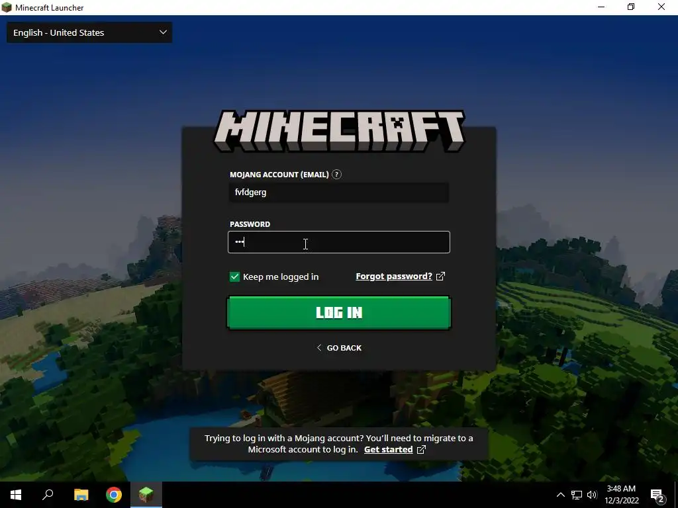Click the external-link icon after Get started
This screenshot has height=508, width=678.
421,450
